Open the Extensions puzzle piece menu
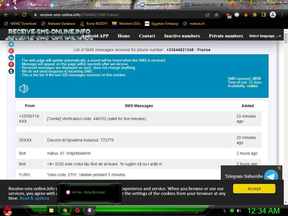This screenshot has height=216, width=288. (x=255, y=15)
